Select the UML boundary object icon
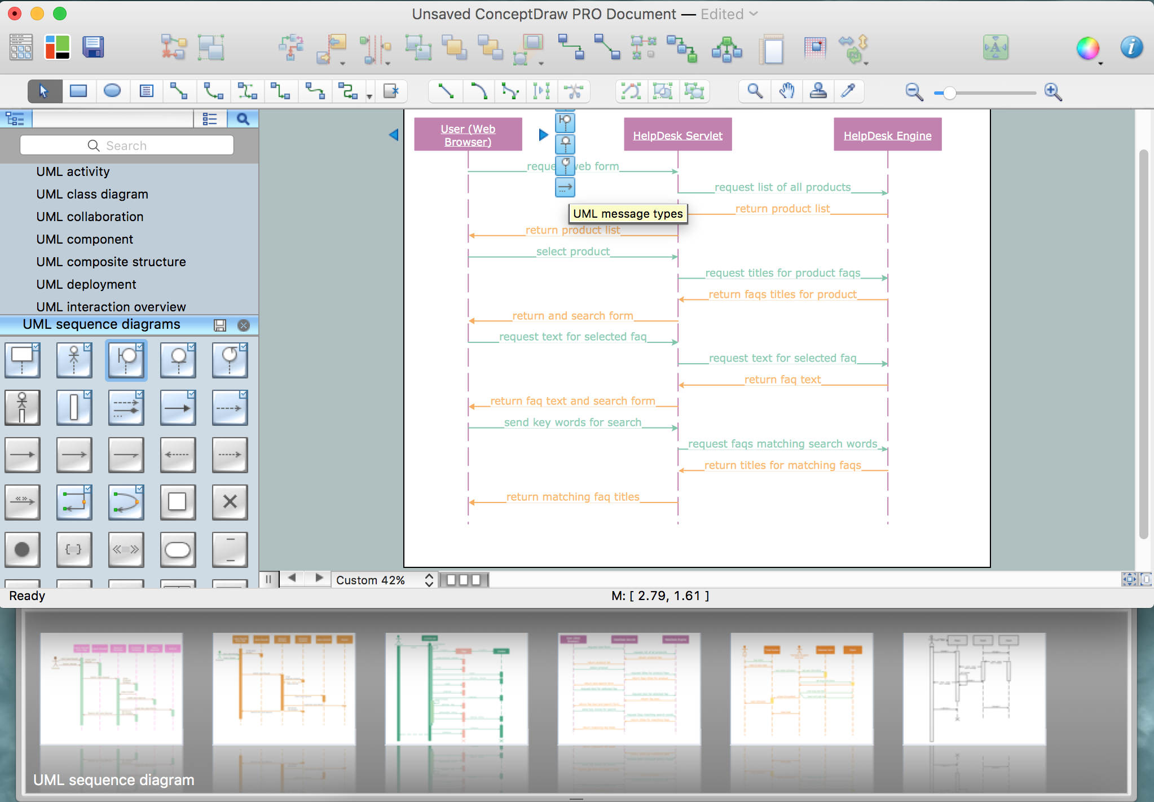This screenshot has width=1154, height=802. (x=125, y=359)
